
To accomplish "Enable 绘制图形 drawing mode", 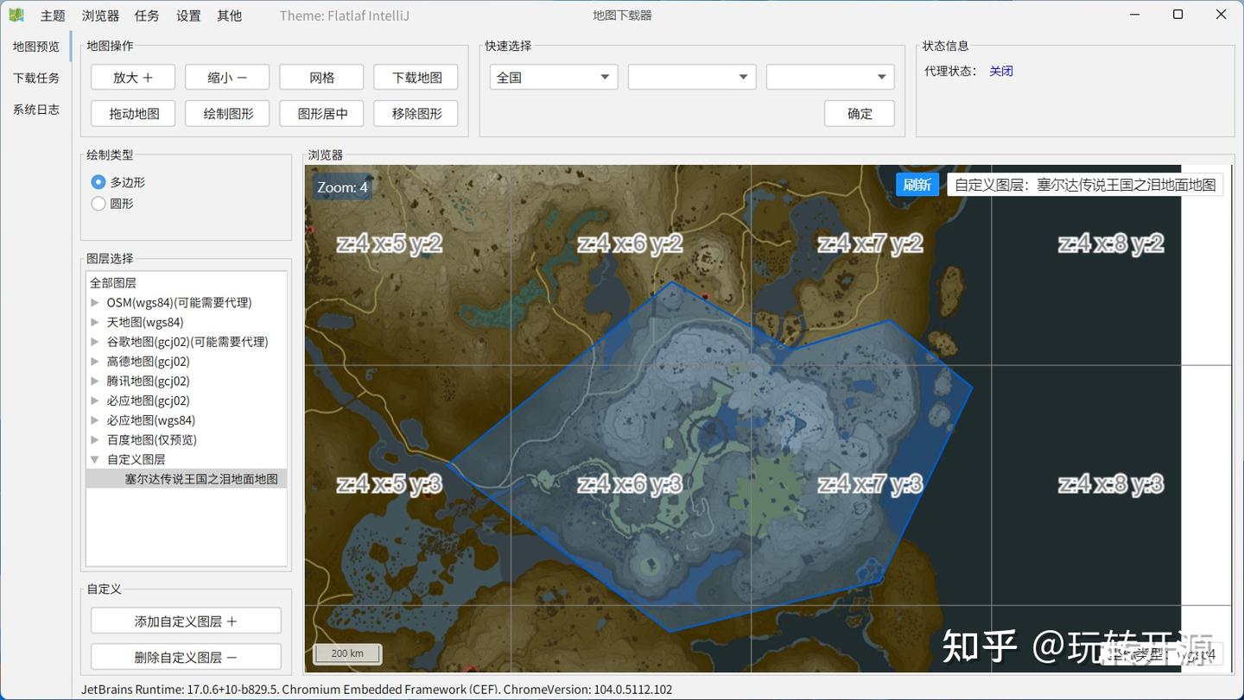I will [x=226, y=113].
